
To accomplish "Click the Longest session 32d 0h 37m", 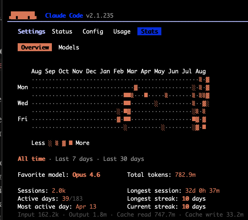I will [202, 190].
